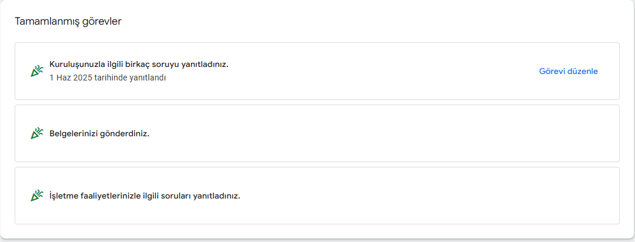The width and height of the screenshot is (635, 242).
Task: Click party popper icon beside İşletme faaliyetlerinizle task
Action: (37, 196)
